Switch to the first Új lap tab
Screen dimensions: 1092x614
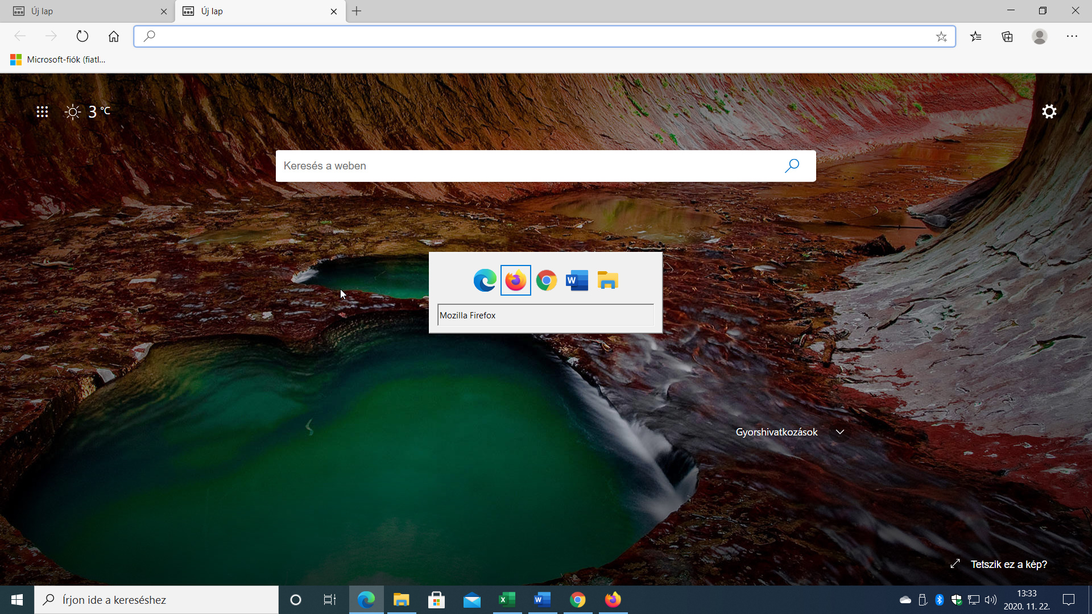pos(88,11)
